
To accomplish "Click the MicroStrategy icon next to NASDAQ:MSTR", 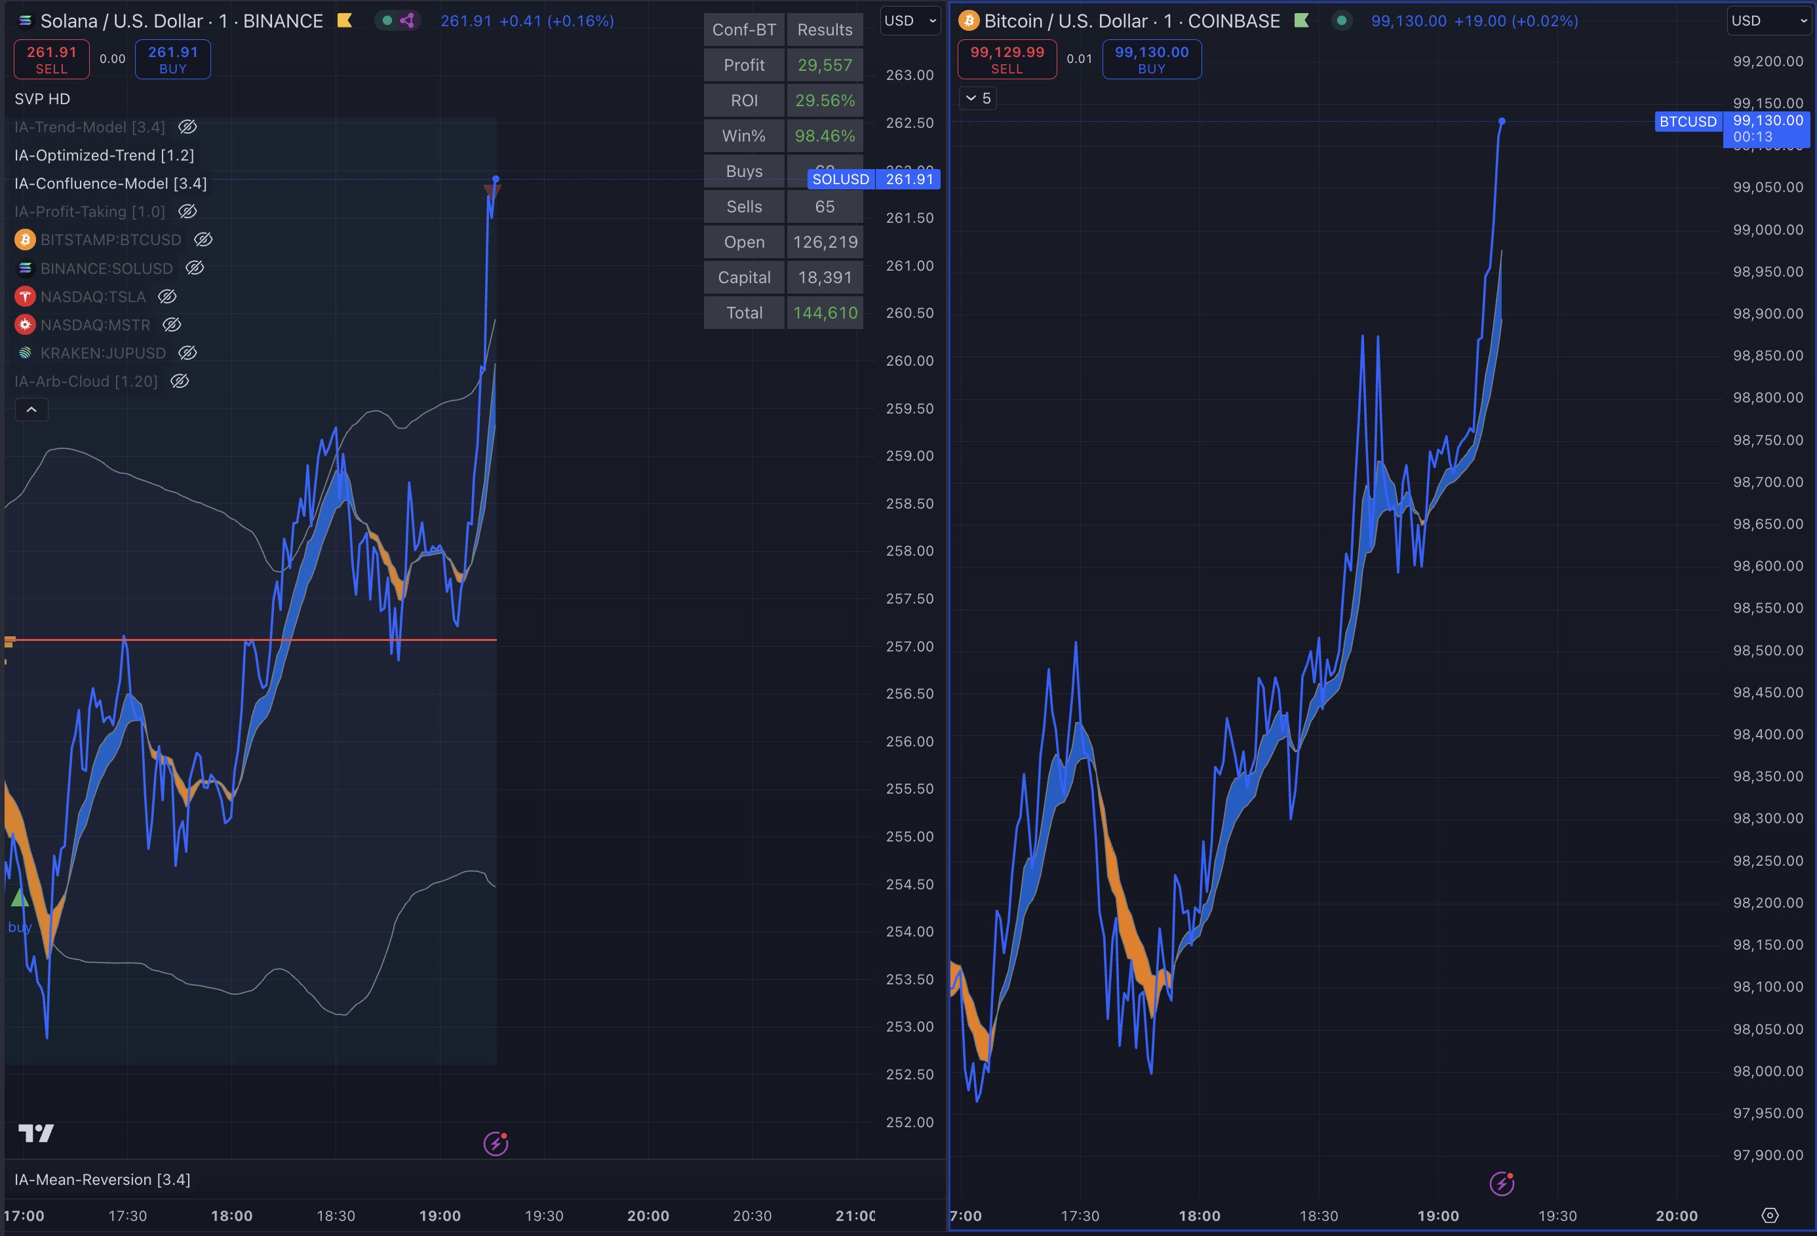I will (x=25, y=324).
